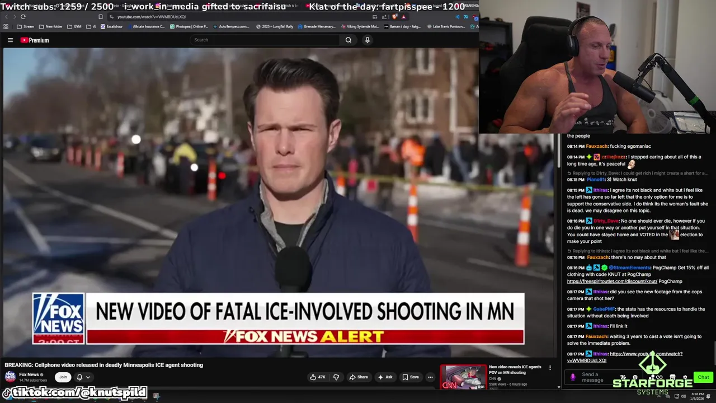The width and height of the screenshot is (716, 403).
Task: Click the browser address bar URL
Action: coord(152,17)
